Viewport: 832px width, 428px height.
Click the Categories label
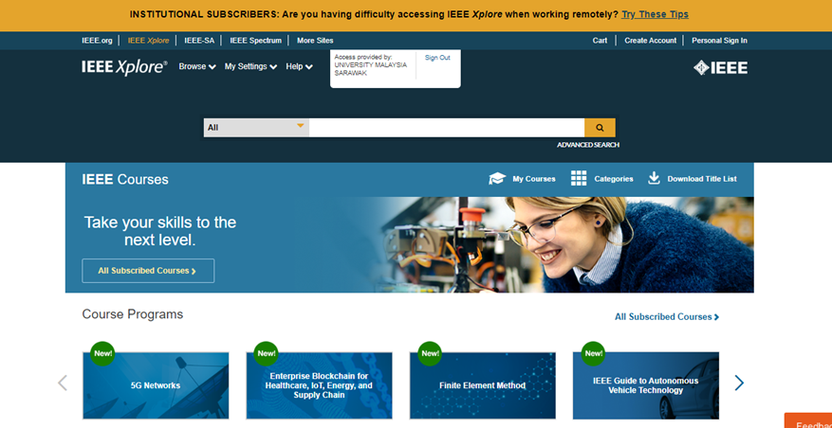614,179
